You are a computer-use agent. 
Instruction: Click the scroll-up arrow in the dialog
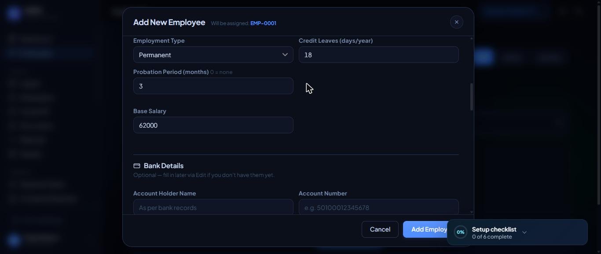[472, 39]
